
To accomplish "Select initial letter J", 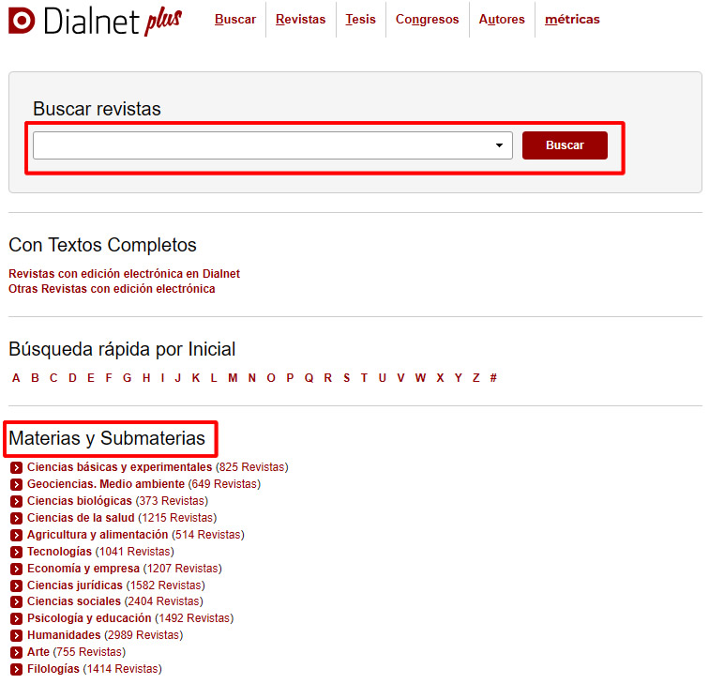I will [177, 378].
